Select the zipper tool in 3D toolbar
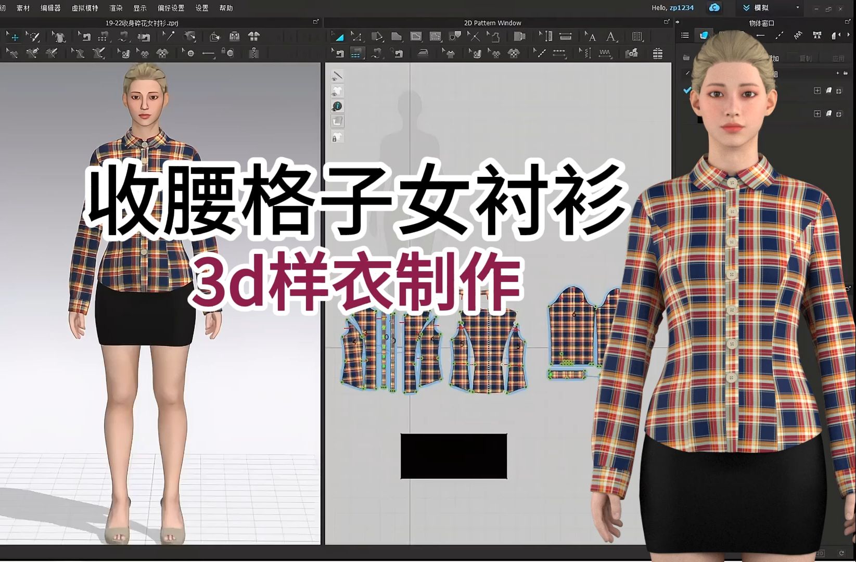856x562 pixels. 254,53
